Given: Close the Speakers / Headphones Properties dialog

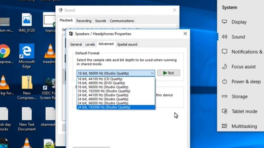Looking at the screenshot, I should point(185,34).
